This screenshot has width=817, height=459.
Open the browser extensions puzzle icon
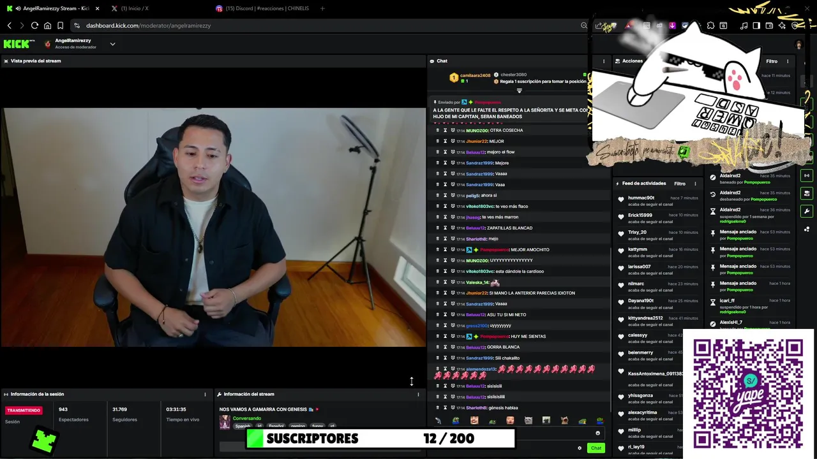(x=710, y=25)
